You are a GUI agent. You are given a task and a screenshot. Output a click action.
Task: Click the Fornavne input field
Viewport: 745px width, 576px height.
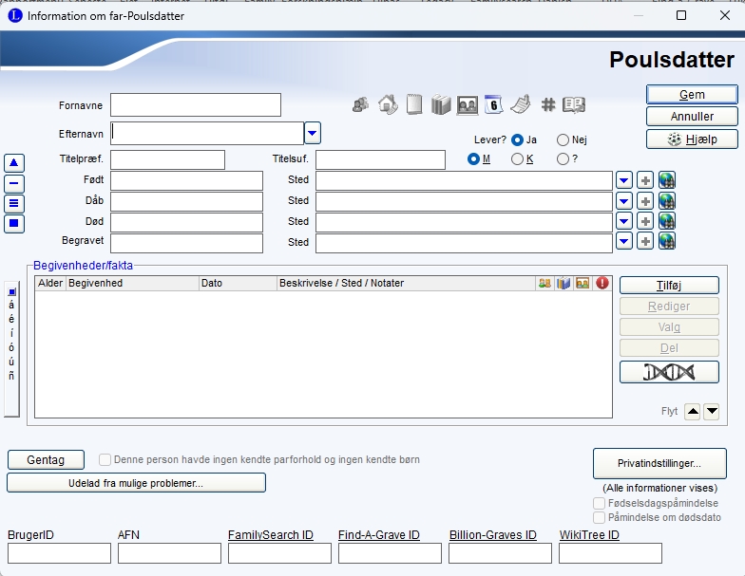[x=196, y=104]
